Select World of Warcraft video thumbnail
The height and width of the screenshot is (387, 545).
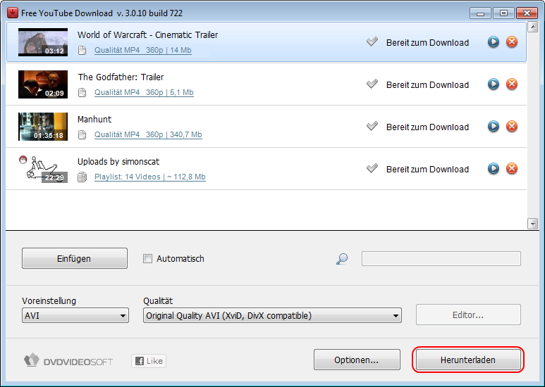pos(43,42)
